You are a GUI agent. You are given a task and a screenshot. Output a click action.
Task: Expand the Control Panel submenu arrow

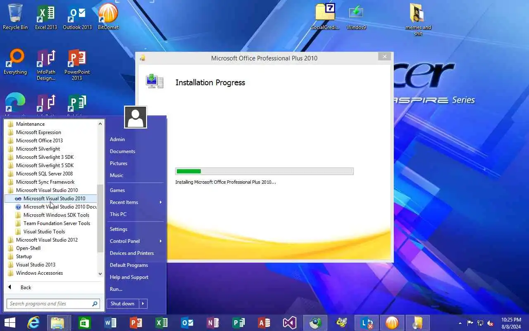click(161, 241)
